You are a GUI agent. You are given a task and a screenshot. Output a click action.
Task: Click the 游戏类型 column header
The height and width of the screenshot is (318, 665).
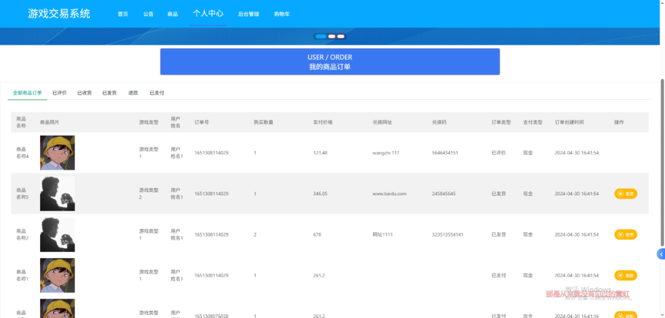pyautogui.click(x=148, y=122)
